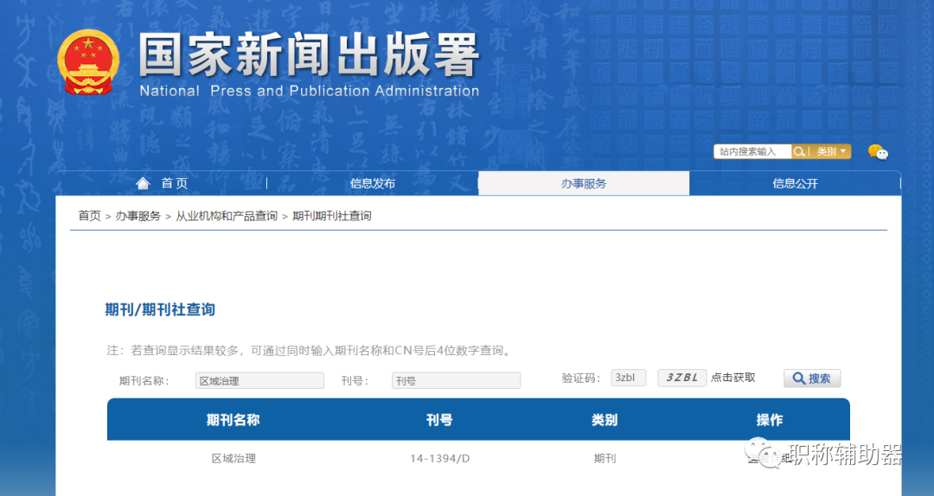Click 期刊期刊社查询 breadcrumb link
This screenshot has height=496, width=934.
click(332, 216)
